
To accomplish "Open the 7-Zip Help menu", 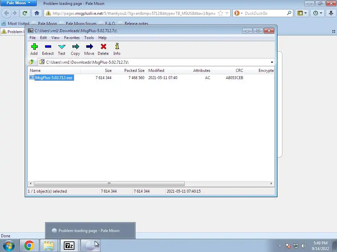I will pos(103,38).
